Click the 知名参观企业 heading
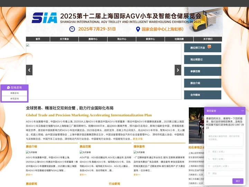The width and height of the screenshot is (249, 187). 196,148
